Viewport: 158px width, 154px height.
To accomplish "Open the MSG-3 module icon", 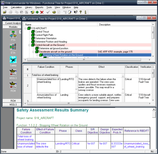I will (x=13, y=72).
